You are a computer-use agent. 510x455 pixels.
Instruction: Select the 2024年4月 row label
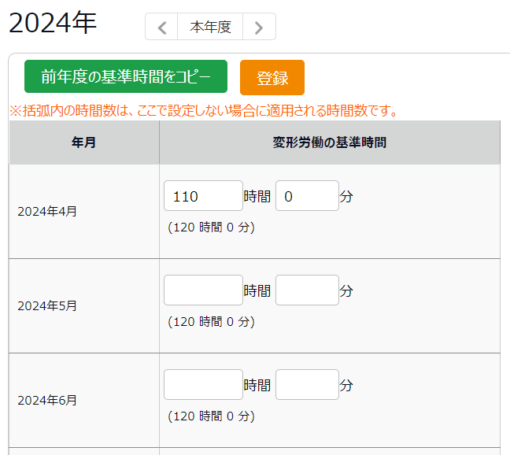pos(47,212)
